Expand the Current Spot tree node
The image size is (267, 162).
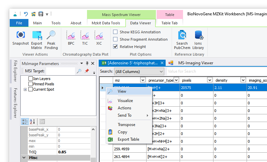25,89
